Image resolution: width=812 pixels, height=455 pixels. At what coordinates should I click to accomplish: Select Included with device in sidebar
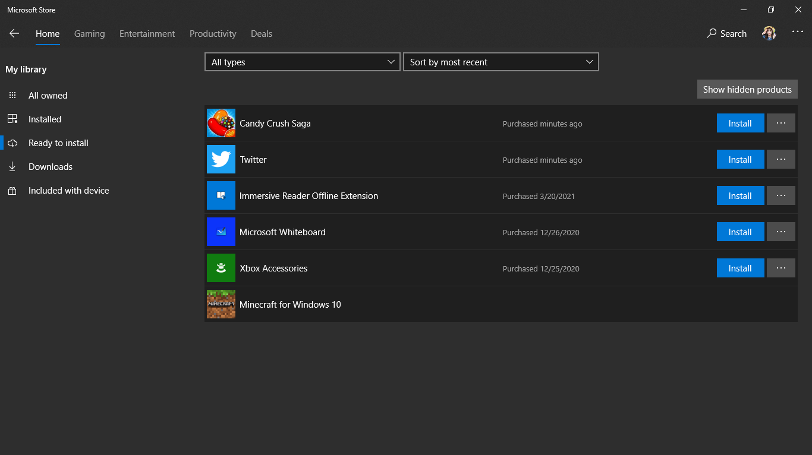[x=68, y=191]
